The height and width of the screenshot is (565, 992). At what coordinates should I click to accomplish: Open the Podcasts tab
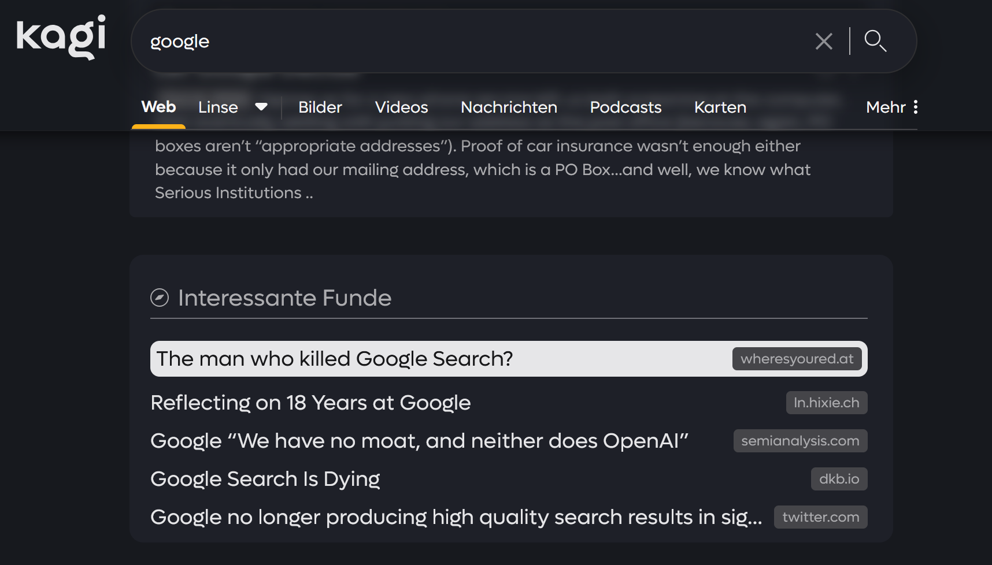click(x=625, y=107)
